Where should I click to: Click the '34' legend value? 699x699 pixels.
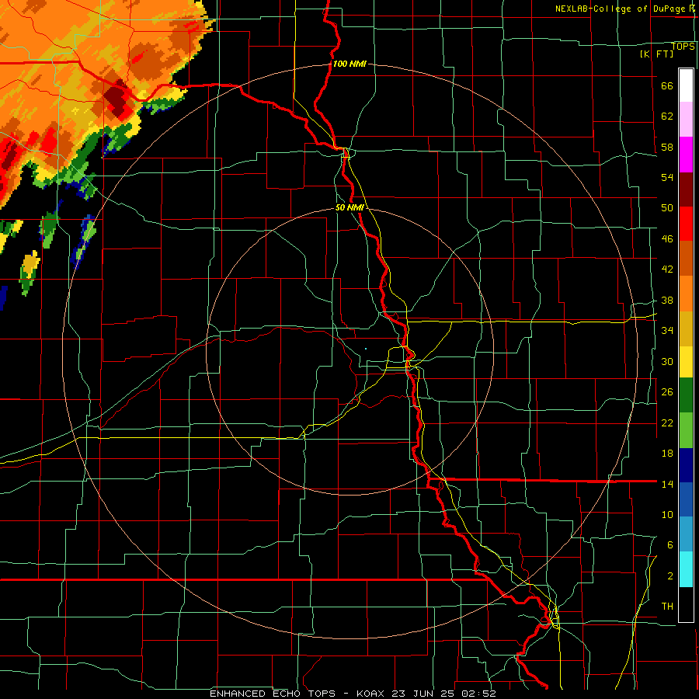pyautogui.click(x=667, y=330)
